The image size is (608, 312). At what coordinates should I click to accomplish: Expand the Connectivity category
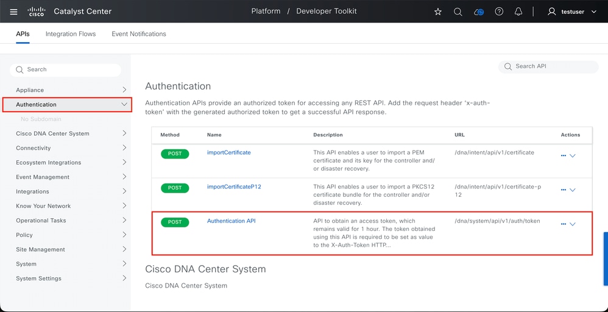[x=124, y=147]
